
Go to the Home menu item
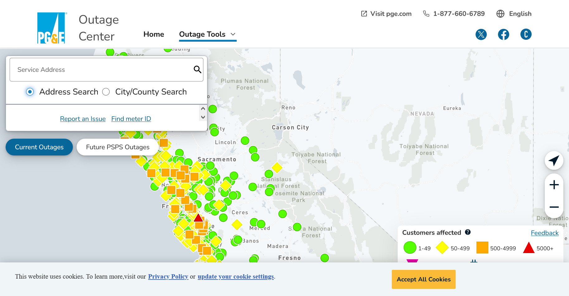(x=154, y=34)
